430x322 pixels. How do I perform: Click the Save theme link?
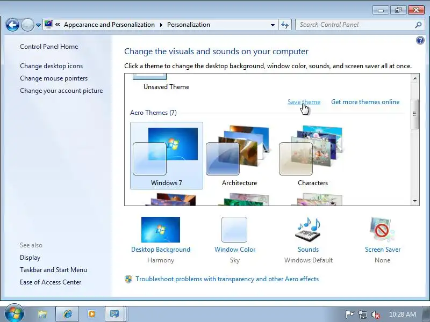pyautogui.click(x=304, y=102)
